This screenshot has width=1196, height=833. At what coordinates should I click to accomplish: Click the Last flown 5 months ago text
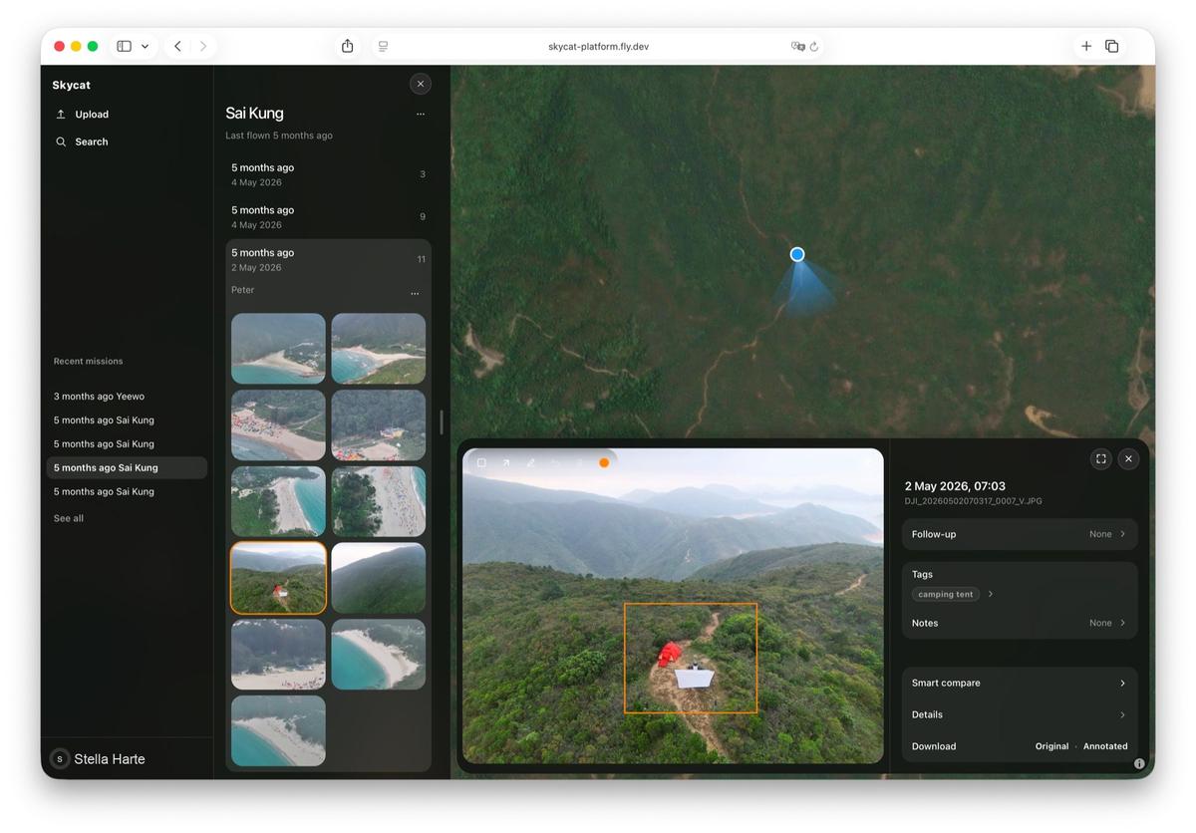279,136
